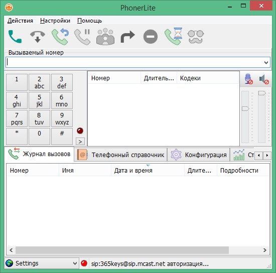This screenshot has width=276, height=273.
Task: Click the conference call icon
Action: (x=105, y=37)
